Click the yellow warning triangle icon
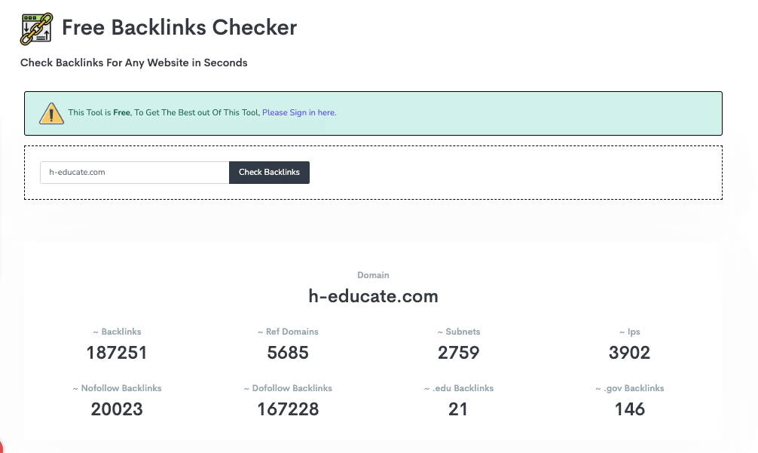758x453 pixels. coord(51,113)
